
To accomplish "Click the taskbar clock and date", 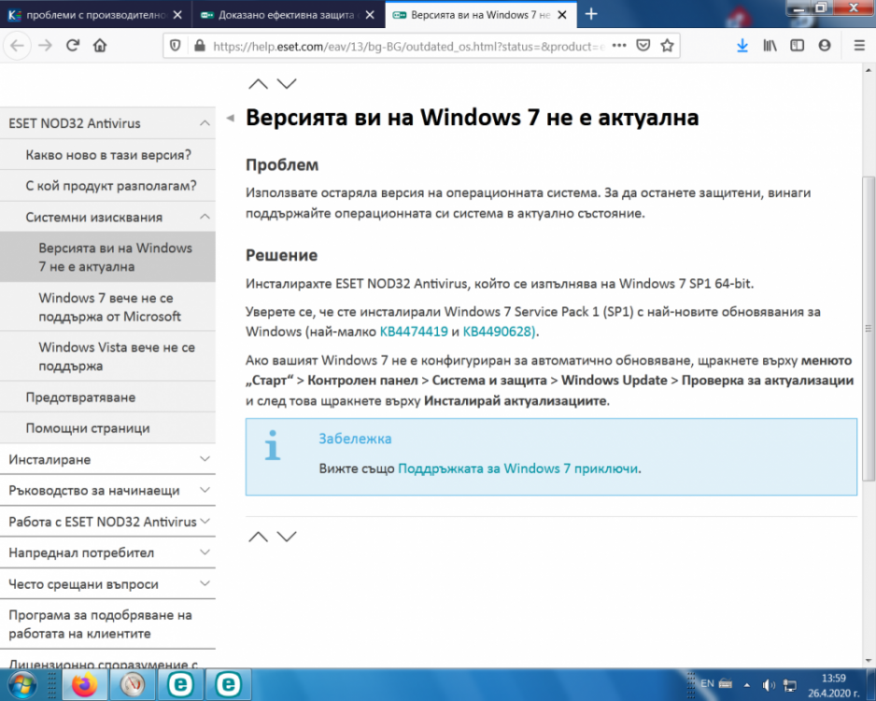I will click(834, 685).
